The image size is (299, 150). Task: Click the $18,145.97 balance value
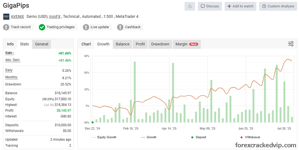point(63,93)
